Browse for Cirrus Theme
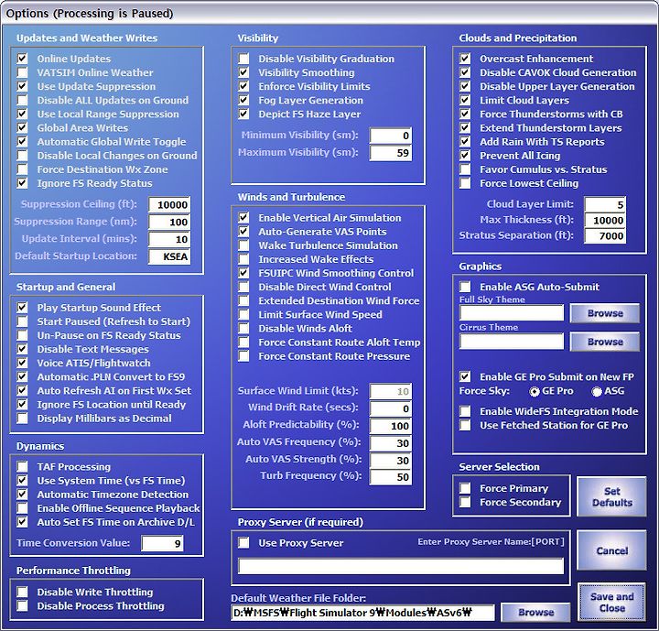Viewport: 659px width, 631px height. click(x=605, y=342)
